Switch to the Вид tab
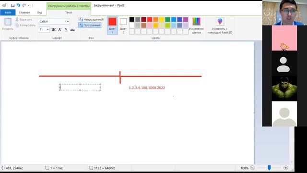This screenshot has width=307, height=173. [x=40, y=12]
